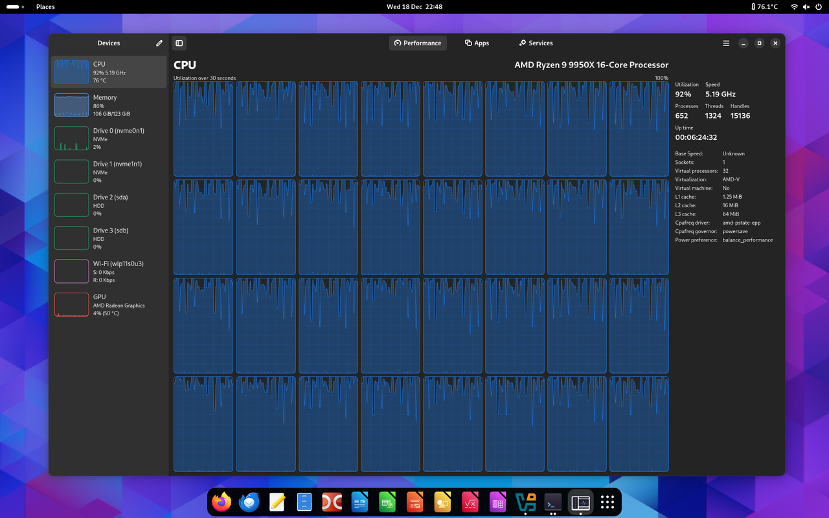Open Double Commander red icon in dock
The image size is (829, 518).
click(x=332, y=502)
